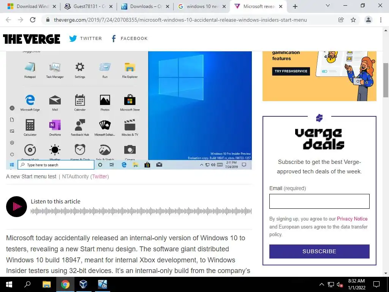This screenshot has width=389, height=292.
Task: Open VirtualBox cube icon on taskbar
Action: [x=84, y=284]
